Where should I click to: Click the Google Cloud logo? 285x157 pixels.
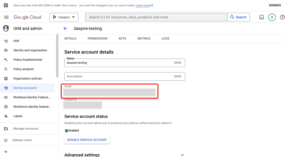point(27,17)
